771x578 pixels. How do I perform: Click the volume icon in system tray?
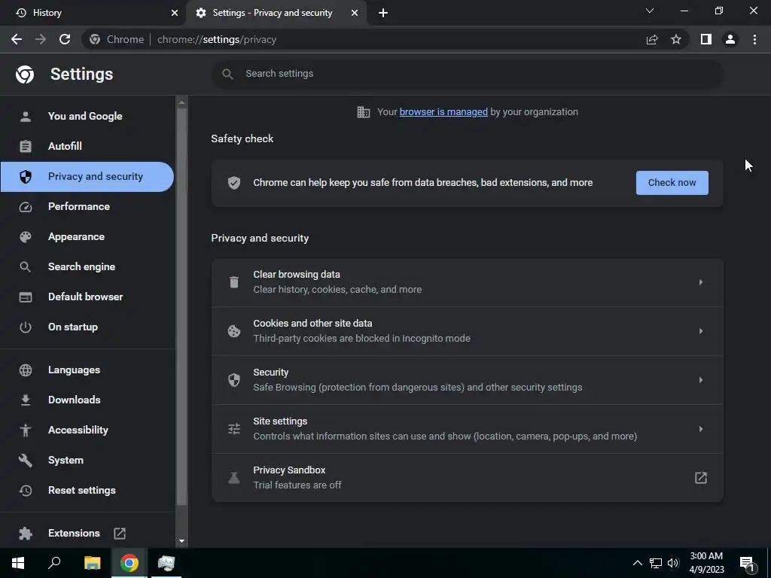(x=673, y=563)
